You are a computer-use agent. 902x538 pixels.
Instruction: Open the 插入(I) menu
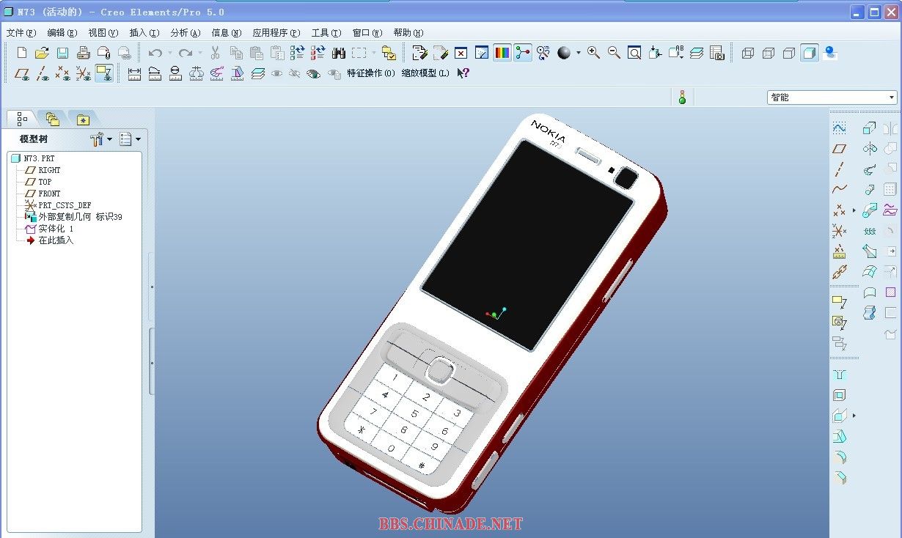[144, 32]
